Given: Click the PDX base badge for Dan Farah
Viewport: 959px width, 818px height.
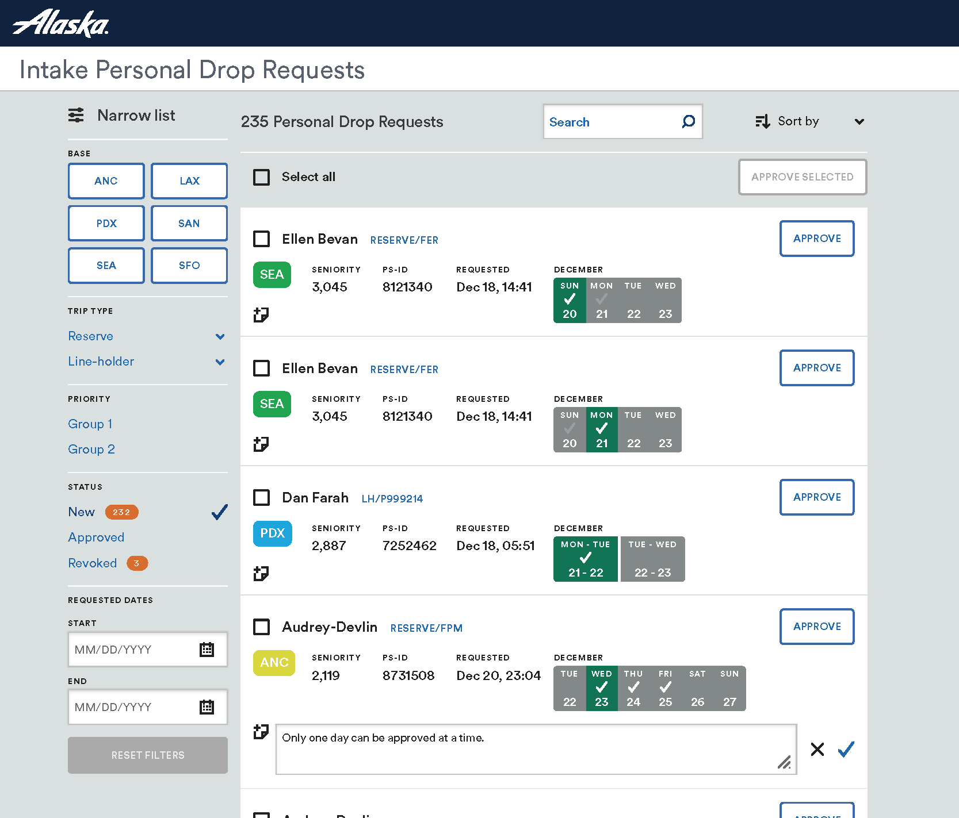Looking at the screenshot, I should pyautogui.click(x=273, y=533).
